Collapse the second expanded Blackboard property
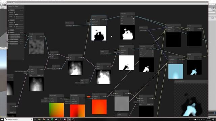This screenshot has height=121, width=216. [8, 20]
